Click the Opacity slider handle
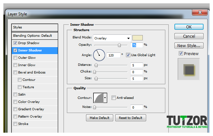The image size is (213, 136). 119,45
